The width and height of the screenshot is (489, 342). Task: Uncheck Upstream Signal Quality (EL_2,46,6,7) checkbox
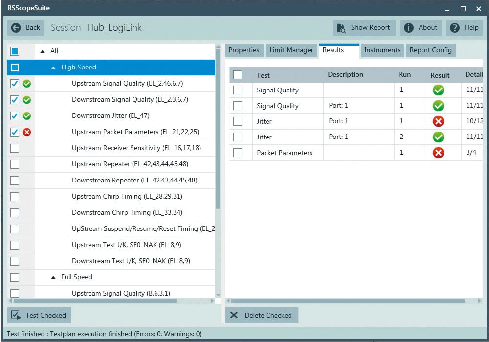click(x=15, y=84)
